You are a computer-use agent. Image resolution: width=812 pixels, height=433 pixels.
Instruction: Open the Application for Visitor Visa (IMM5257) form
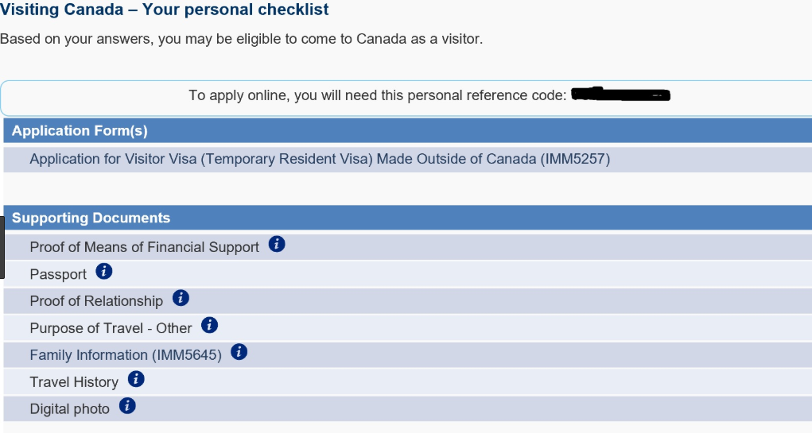(x=320, y=159)
